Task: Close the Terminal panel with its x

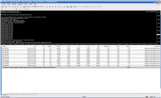Action: pos(1,46)
